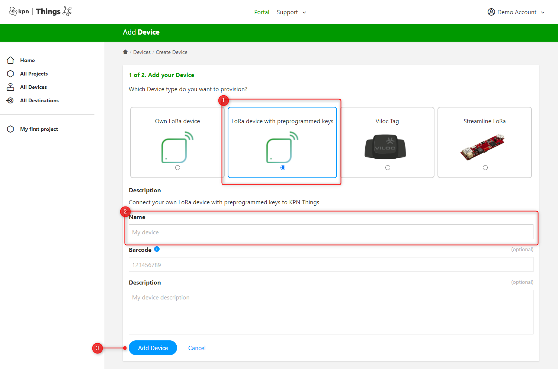Click the My first project hexagon icon
558x369 pixels.
click(x=10, y=129)
